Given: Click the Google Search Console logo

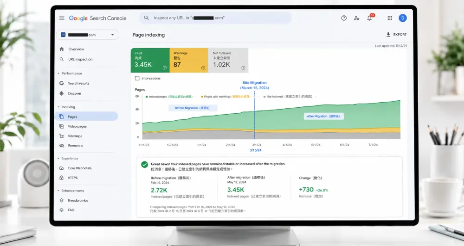Looking at the screenshot, I should 97,18.
